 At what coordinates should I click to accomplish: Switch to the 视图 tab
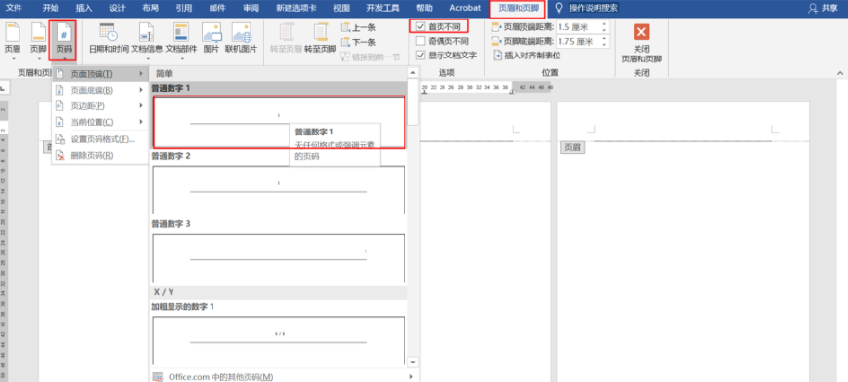[x=341, y=8]
